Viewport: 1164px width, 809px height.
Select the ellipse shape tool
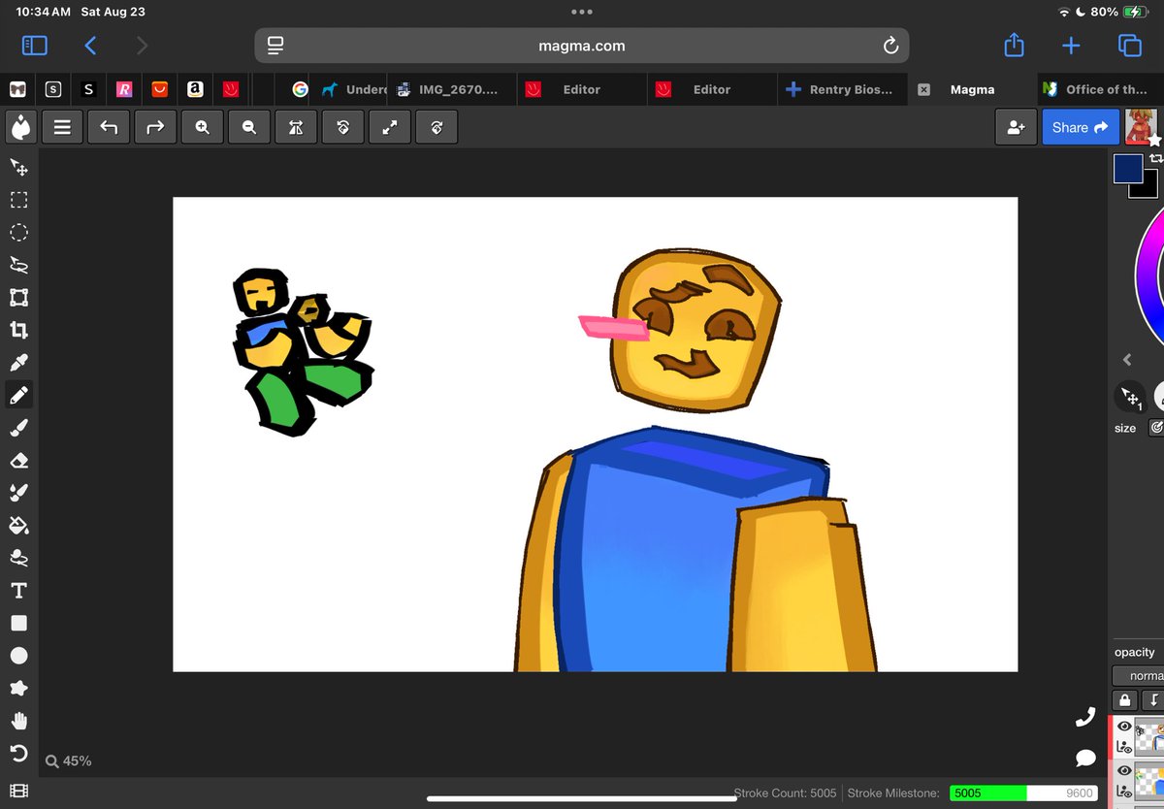click(18, 655)
